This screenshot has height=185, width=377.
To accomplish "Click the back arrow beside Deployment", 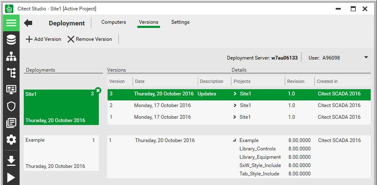I will pos(28,23).
